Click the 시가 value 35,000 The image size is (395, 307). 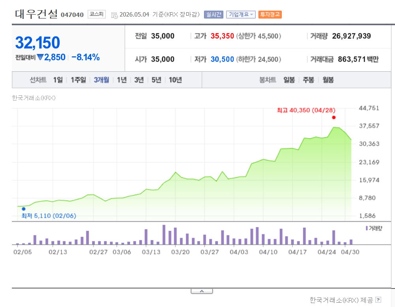163,59
